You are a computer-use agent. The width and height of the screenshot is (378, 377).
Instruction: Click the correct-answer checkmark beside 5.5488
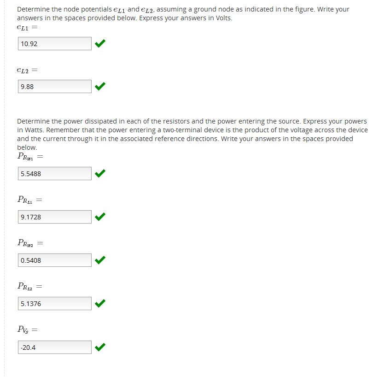[100, 174]
